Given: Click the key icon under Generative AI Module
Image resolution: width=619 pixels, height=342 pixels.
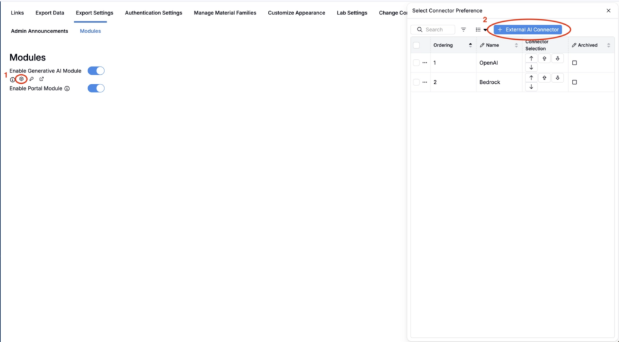Looking at the screenshot, I should pyautogui.click(x=31, y=79).
